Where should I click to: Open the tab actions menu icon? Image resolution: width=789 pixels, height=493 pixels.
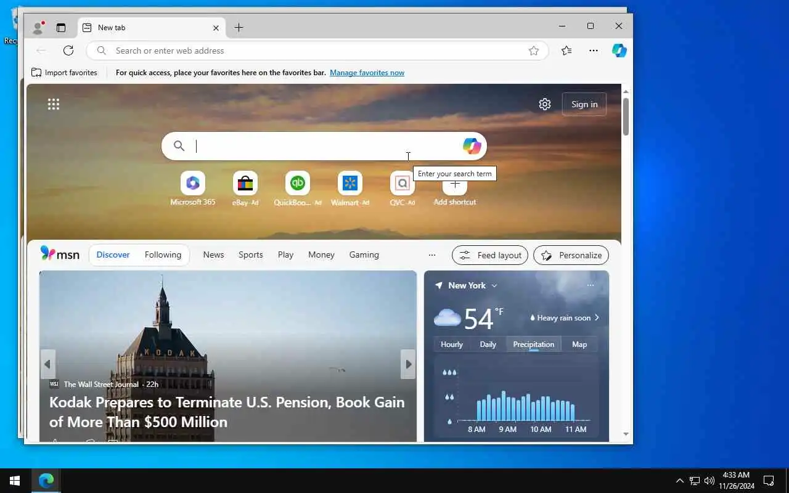pos(60,27)
